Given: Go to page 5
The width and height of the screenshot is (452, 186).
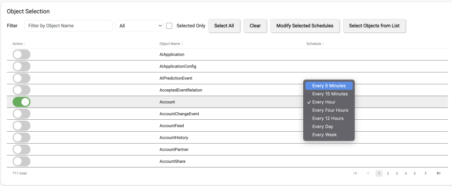Looking at the screenshot, I should point(414,173).
